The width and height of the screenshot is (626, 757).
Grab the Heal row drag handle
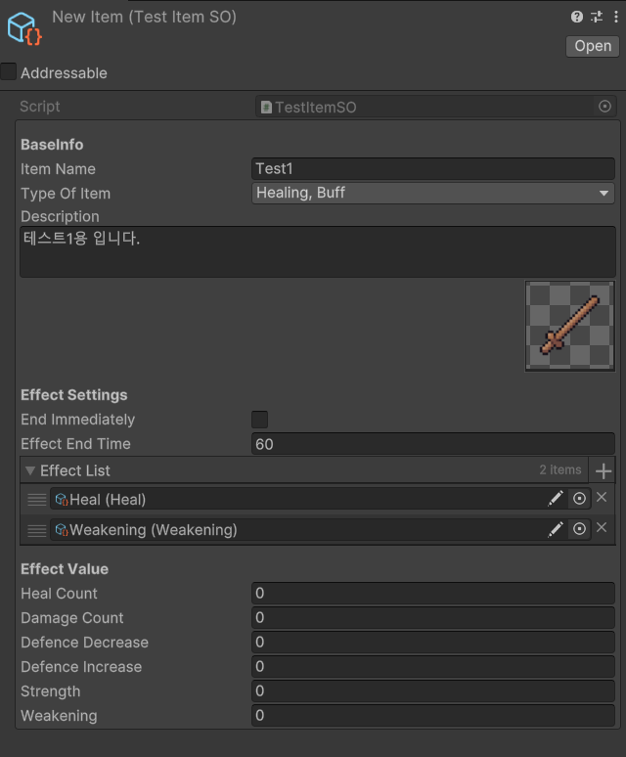(37, 500)
